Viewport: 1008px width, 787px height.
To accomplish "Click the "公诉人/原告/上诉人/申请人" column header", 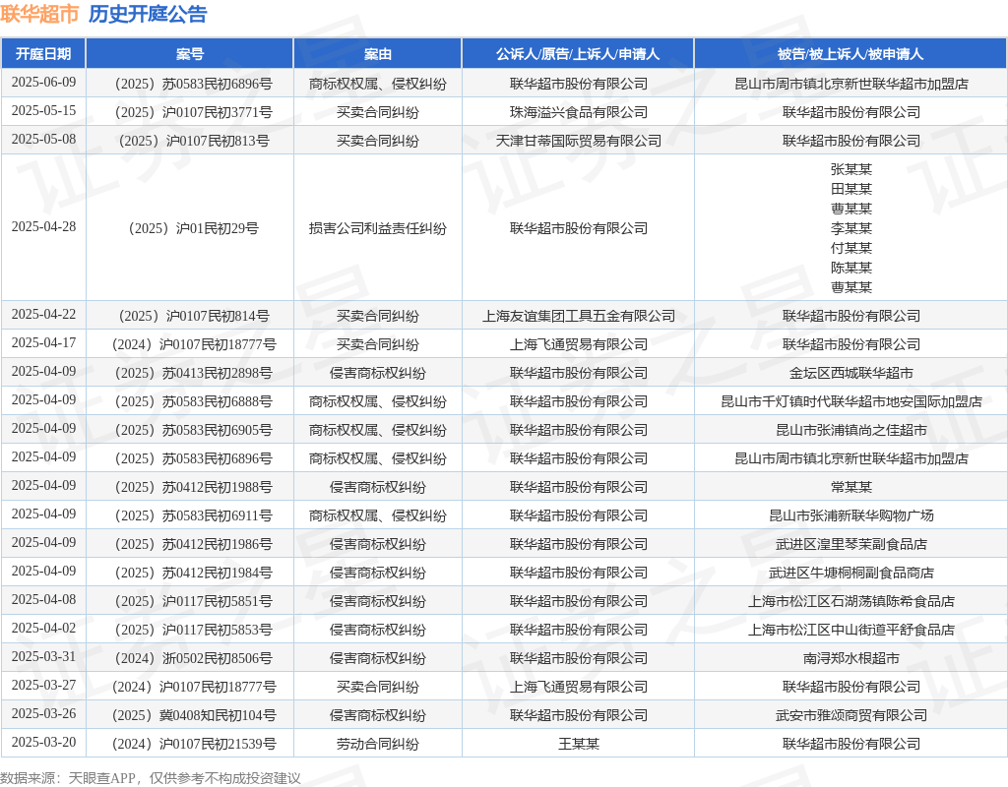I will [x=578, y=54].
